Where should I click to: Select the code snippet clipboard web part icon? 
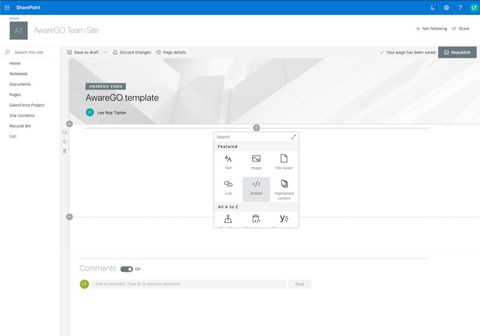pyautogui.click(x=256, y=219)
